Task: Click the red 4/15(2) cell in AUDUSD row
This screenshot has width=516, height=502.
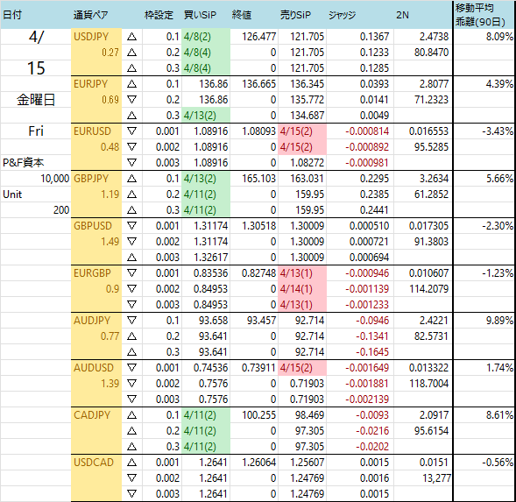Action: point(302,368)
